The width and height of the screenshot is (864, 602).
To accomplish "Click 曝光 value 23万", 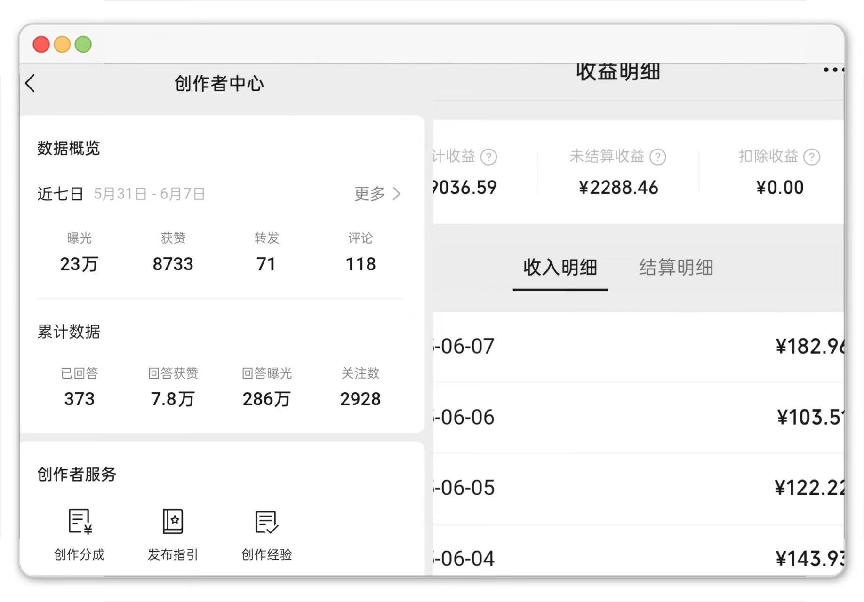I will 79,264.
